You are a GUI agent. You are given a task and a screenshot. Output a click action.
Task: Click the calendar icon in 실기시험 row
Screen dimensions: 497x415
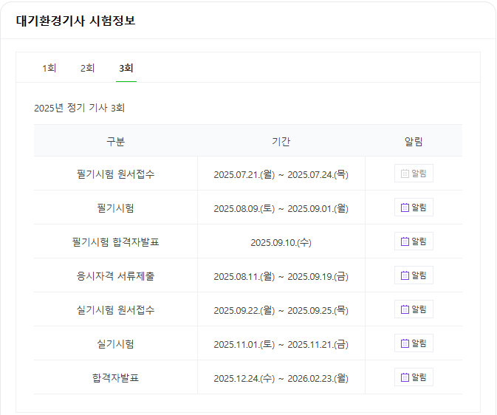405,343
